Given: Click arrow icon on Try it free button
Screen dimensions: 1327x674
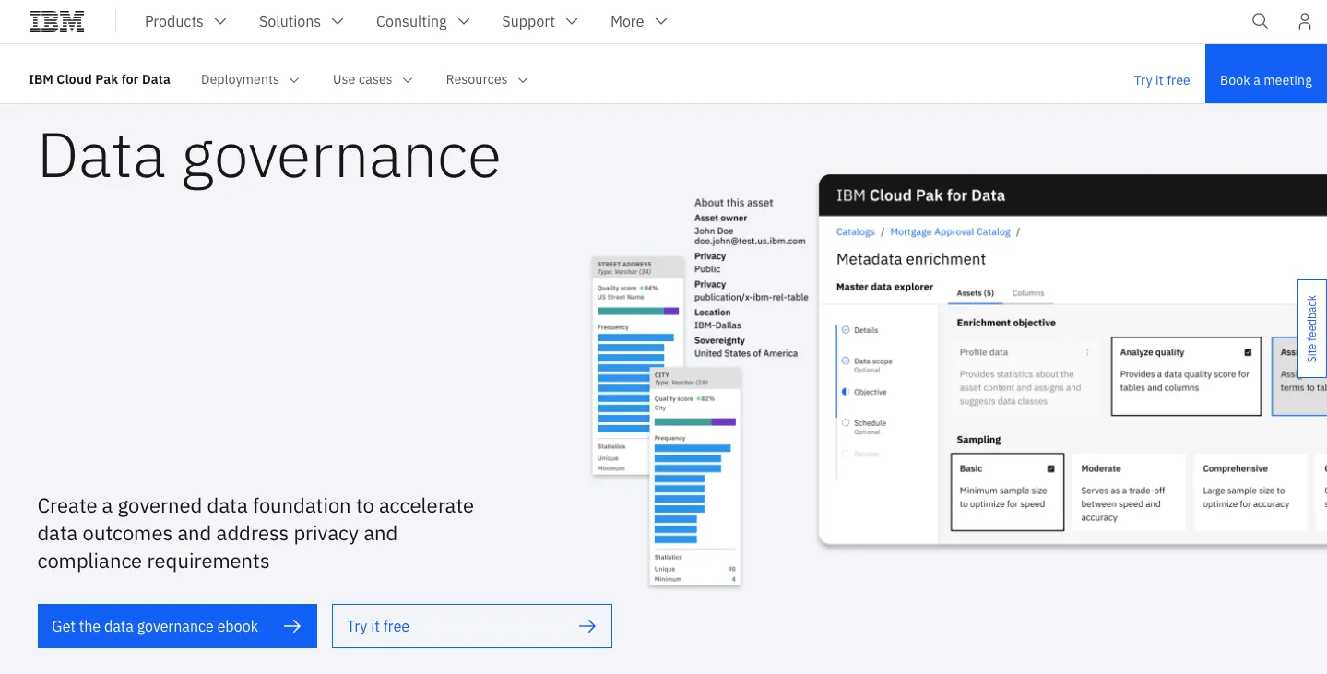Looking at the screenshot, I should (x=587, y=626).
